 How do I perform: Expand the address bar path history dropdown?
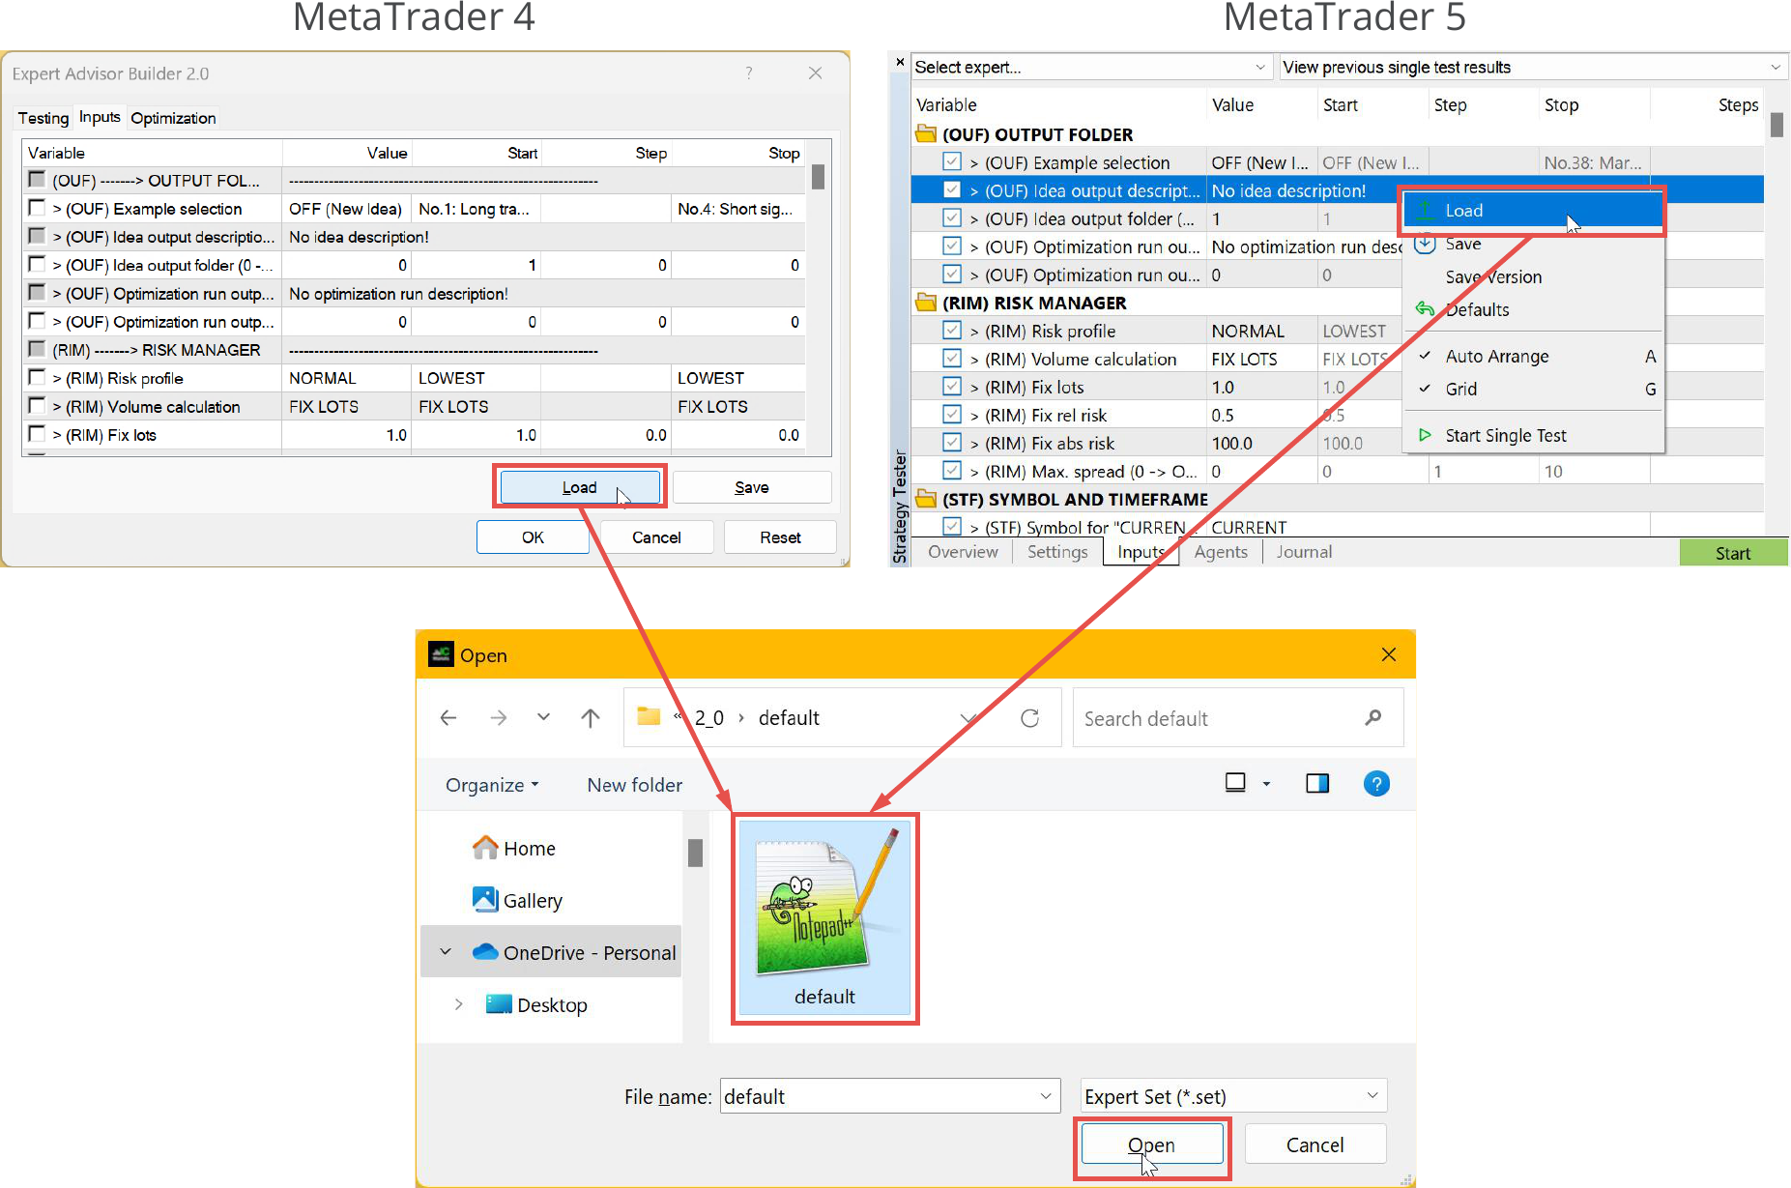[x=968, y=718]
